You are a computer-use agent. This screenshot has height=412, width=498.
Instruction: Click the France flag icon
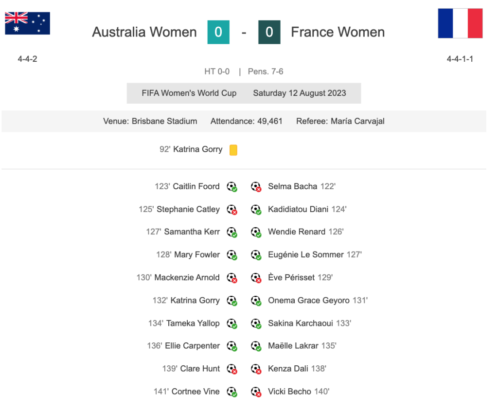[460, 23]
